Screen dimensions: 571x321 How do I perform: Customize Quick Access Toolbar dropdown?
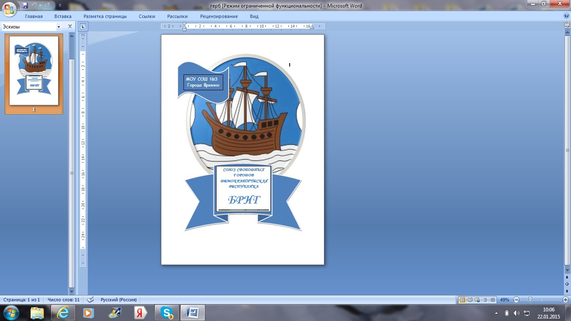(60, 5)
